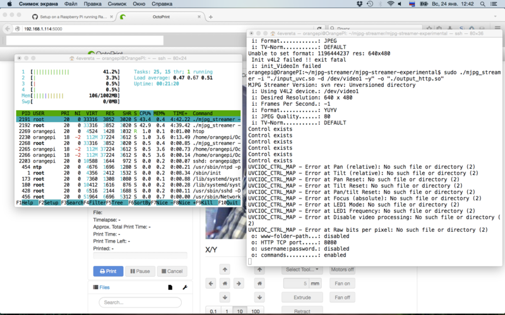505x315 pixels.
Task: Click the Spotlight search icon in menu bar
Action: point(482,4)
